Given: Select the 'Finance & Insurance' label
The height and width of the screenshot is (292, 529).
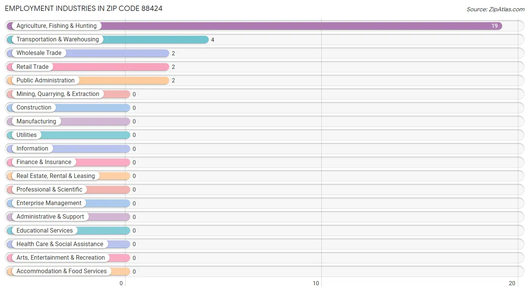Looking at the screenshot, I should tap(44, 162).
